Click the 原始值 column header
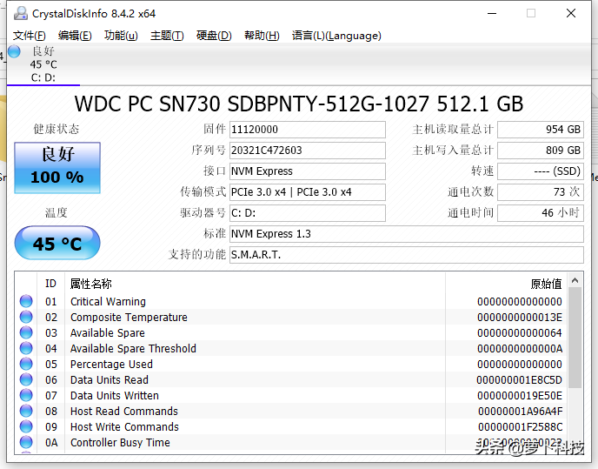This screenshot has height=469, width=598. tap(506, 284)
